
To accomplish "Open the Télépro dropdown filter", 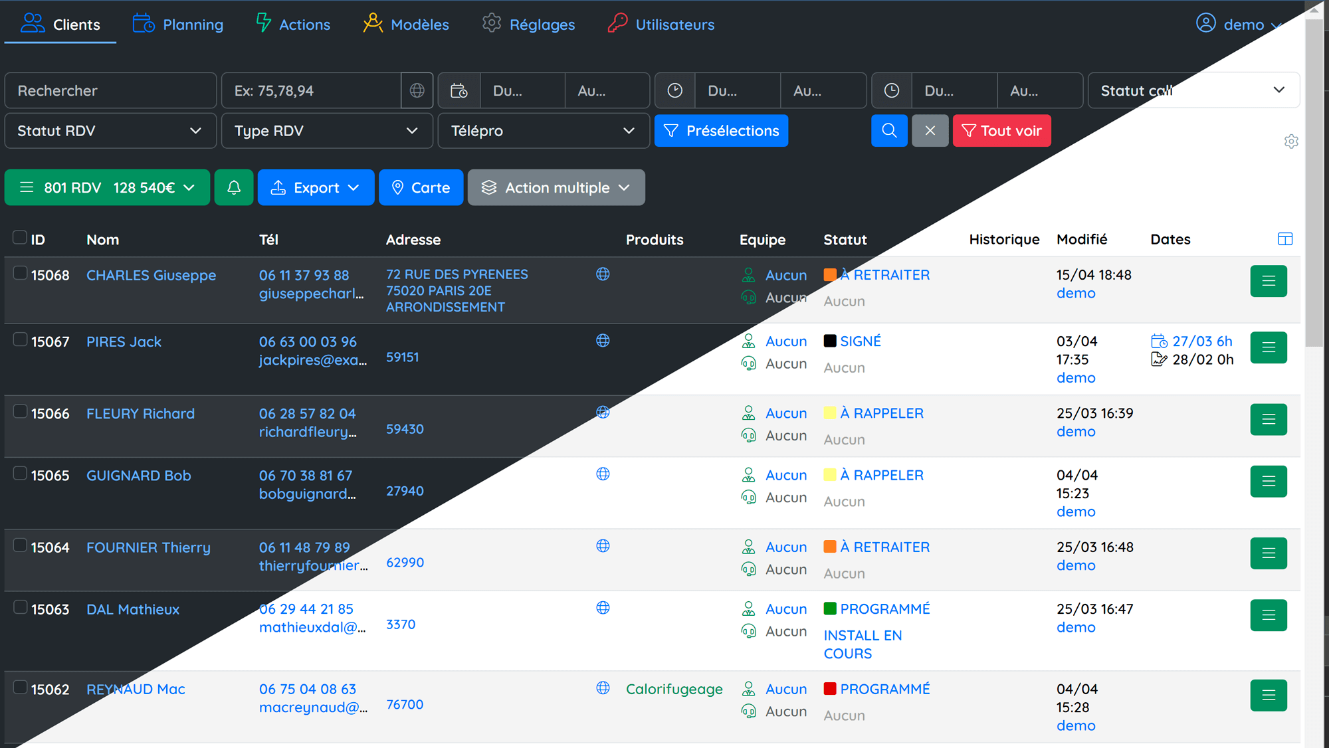I will click(543, 131).
